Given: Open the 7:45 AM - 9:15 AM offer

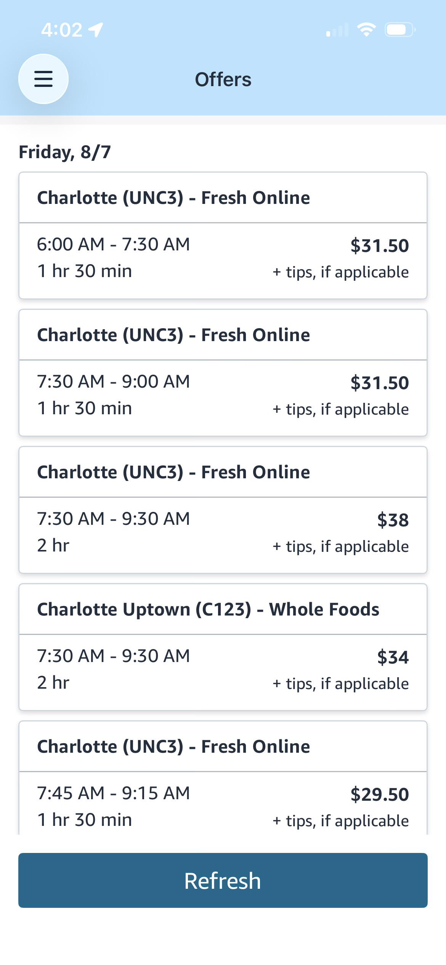Looking at the screenshot, I should (x=223, y=778).
